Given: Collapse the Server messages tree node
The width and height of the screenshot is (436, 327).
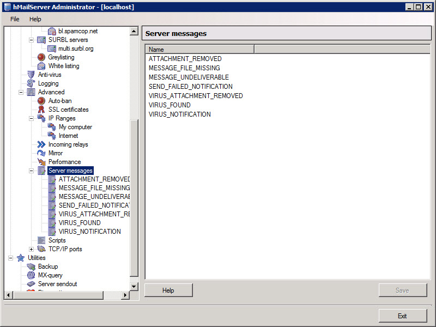Looking at the screenshot, I should click(31, 171).
